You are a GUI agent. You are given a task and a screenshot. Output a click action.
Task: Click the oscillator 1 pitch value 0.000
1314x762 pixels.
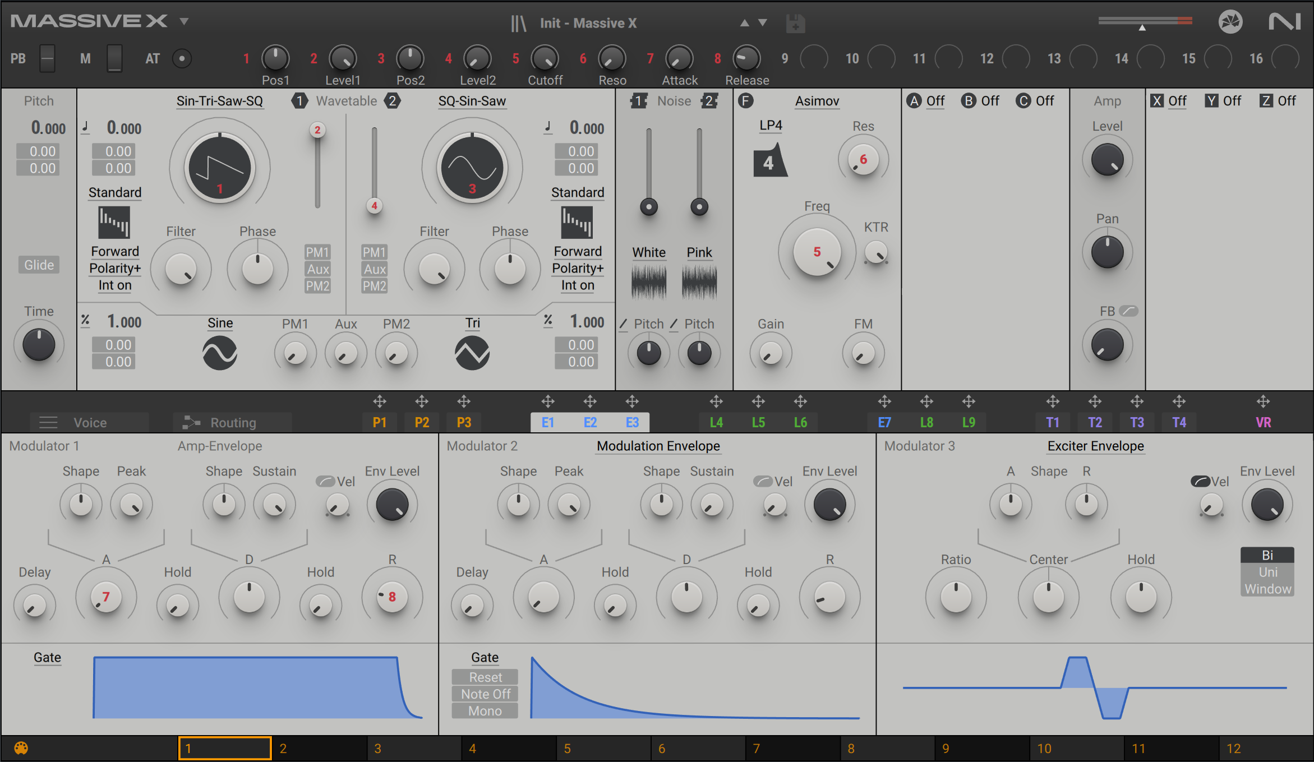tap(124, 128)
